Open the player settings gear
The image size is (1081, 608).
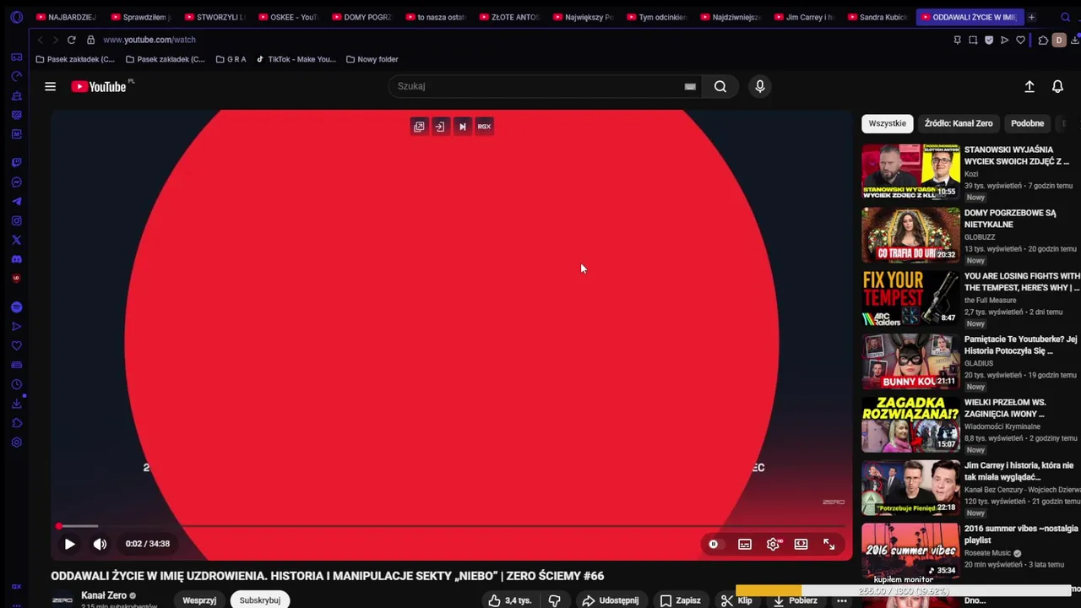[774, 544]
